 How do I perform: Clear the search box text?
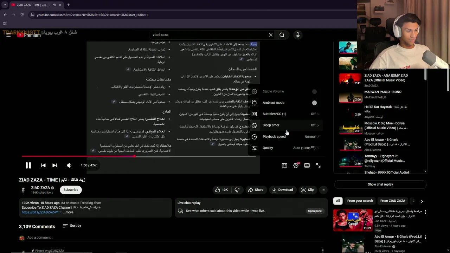click(271, 35)
